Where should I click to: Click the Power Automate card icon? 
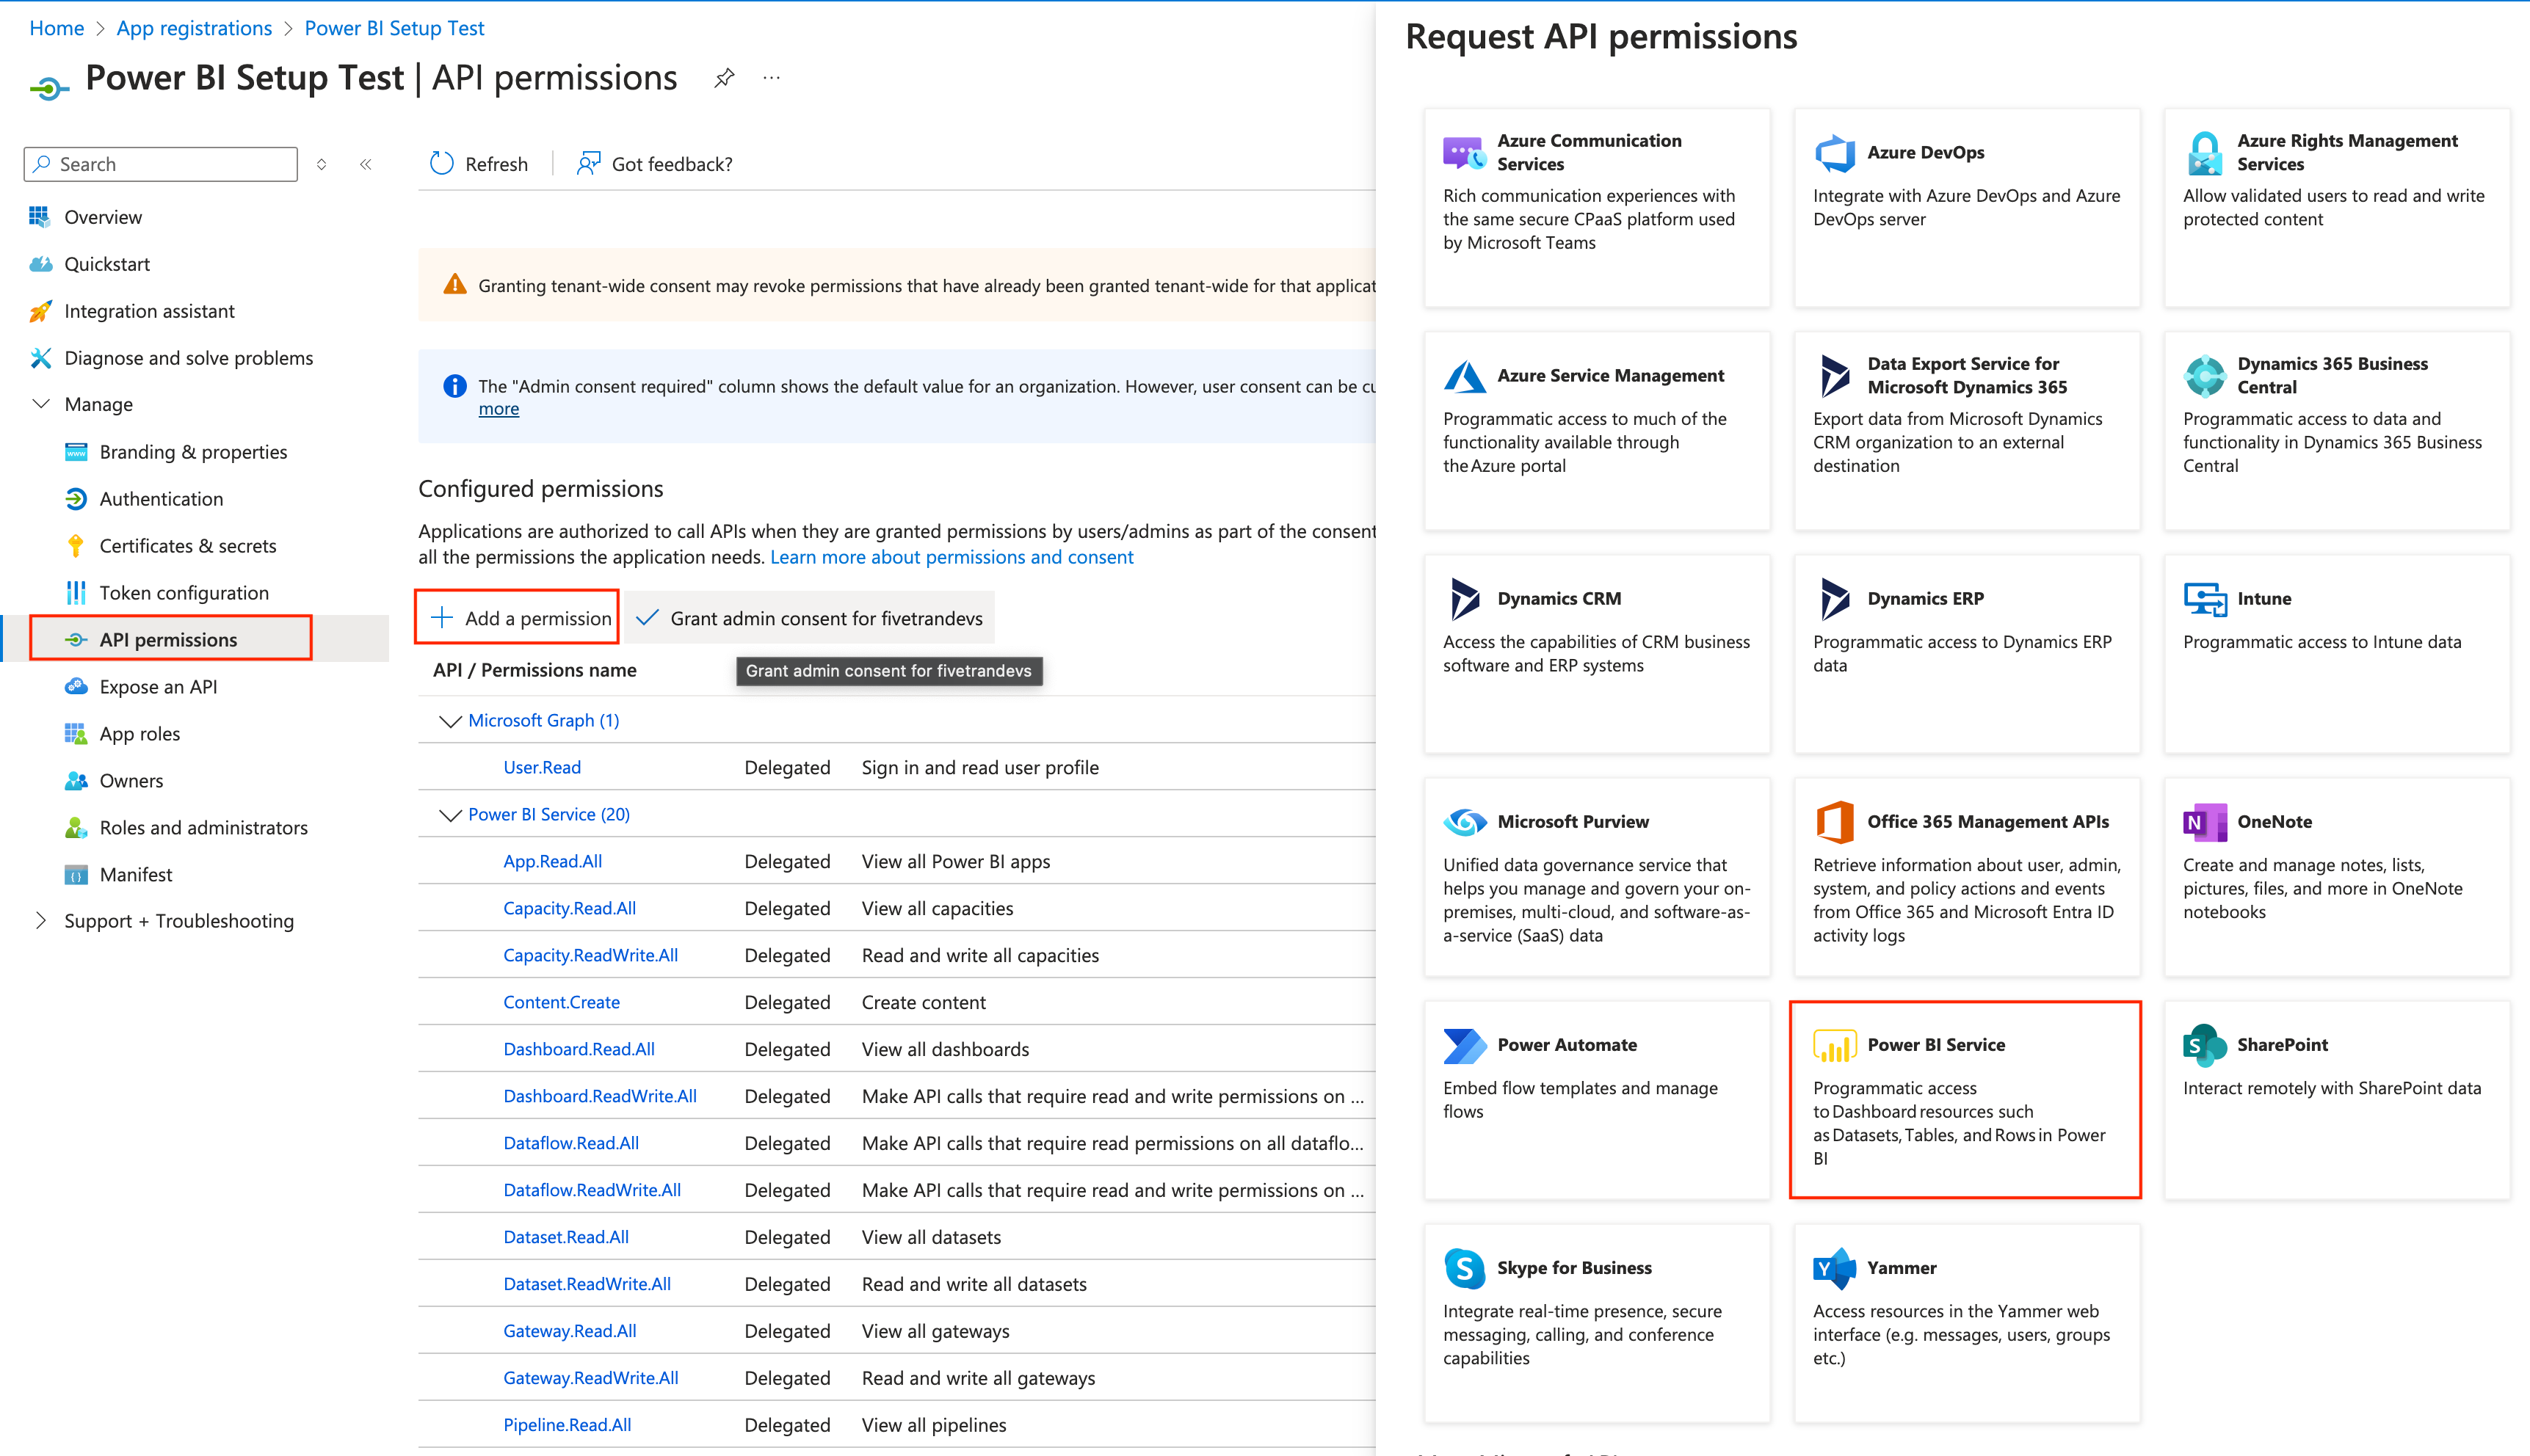pos(1465,1045)
